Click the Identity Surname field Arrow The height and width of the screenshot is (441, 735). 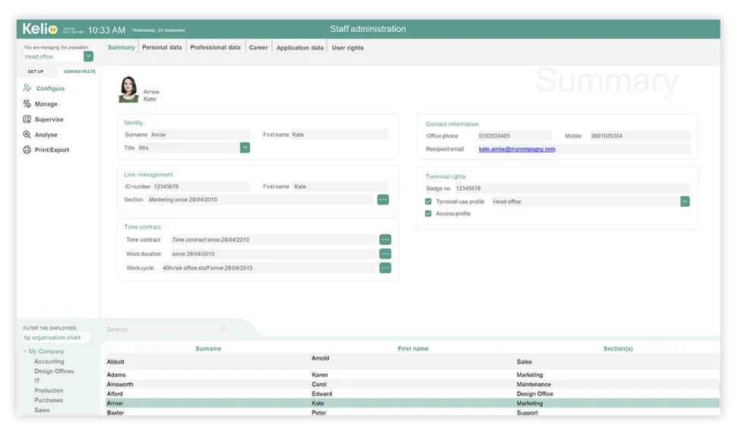coord(200,134)
